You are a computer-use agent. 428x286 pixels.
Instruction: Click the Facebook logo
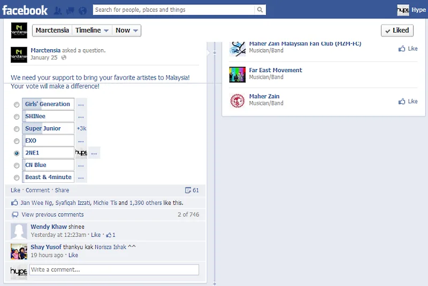25,10
